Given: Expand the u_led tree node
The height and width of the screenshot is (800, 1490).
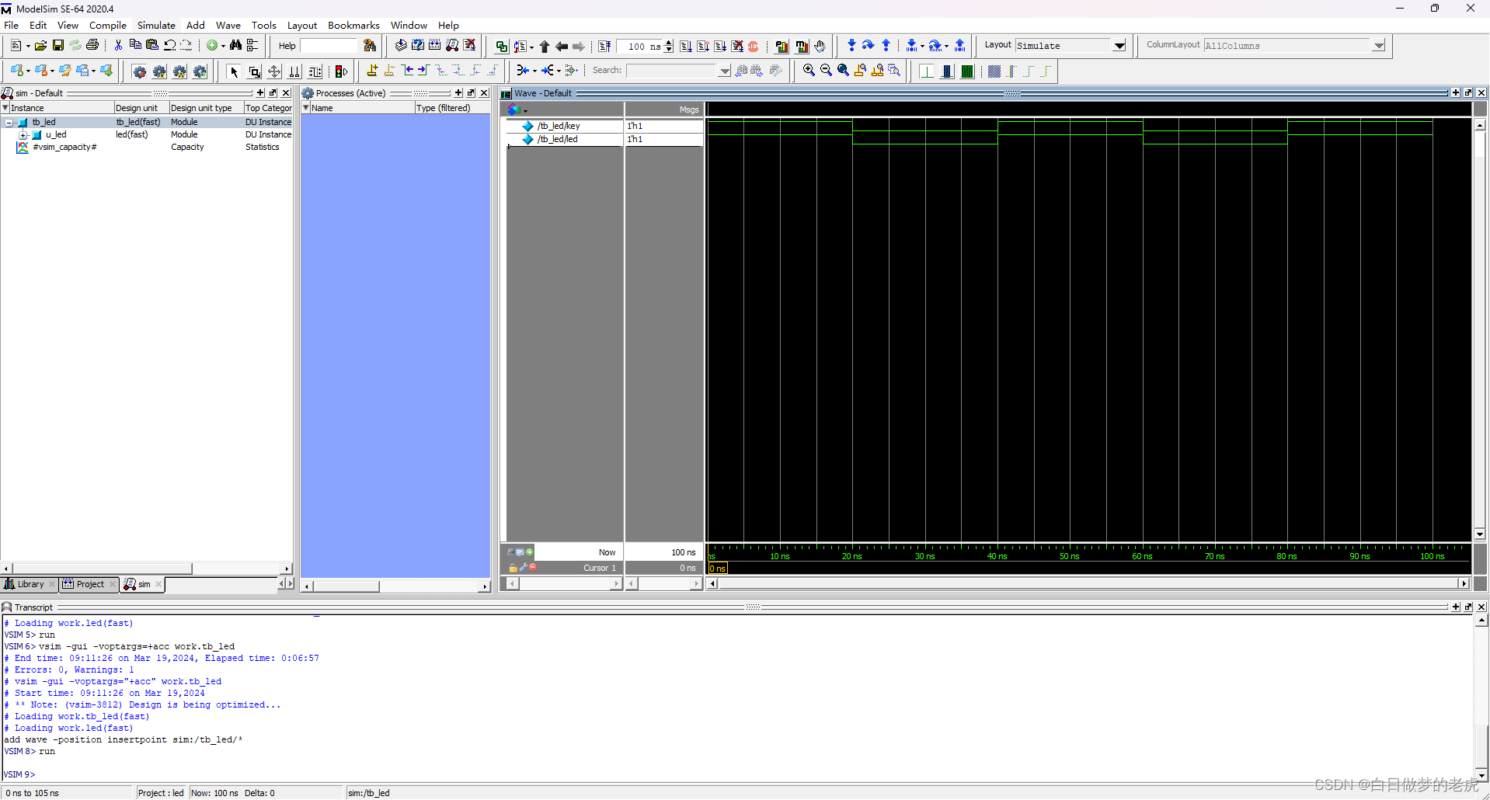Looking at the screenshot, I should point(23,135).
